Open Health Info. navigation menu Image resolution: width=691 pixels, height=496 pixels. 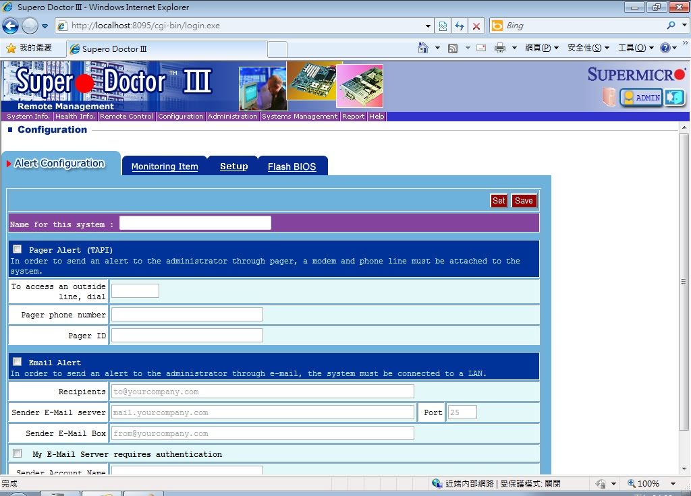point(75,116)
